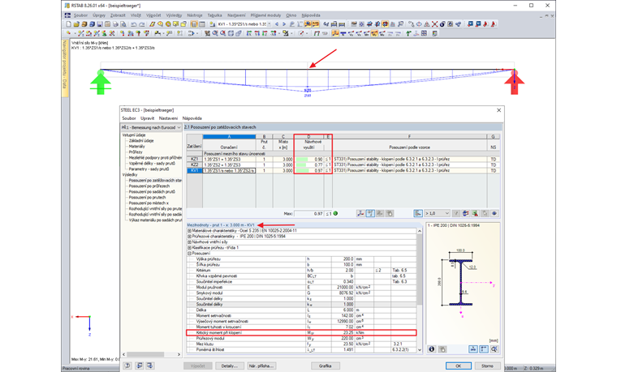
Task: Click the details table vertical scrollbar
Action: (x=420, y=290)
